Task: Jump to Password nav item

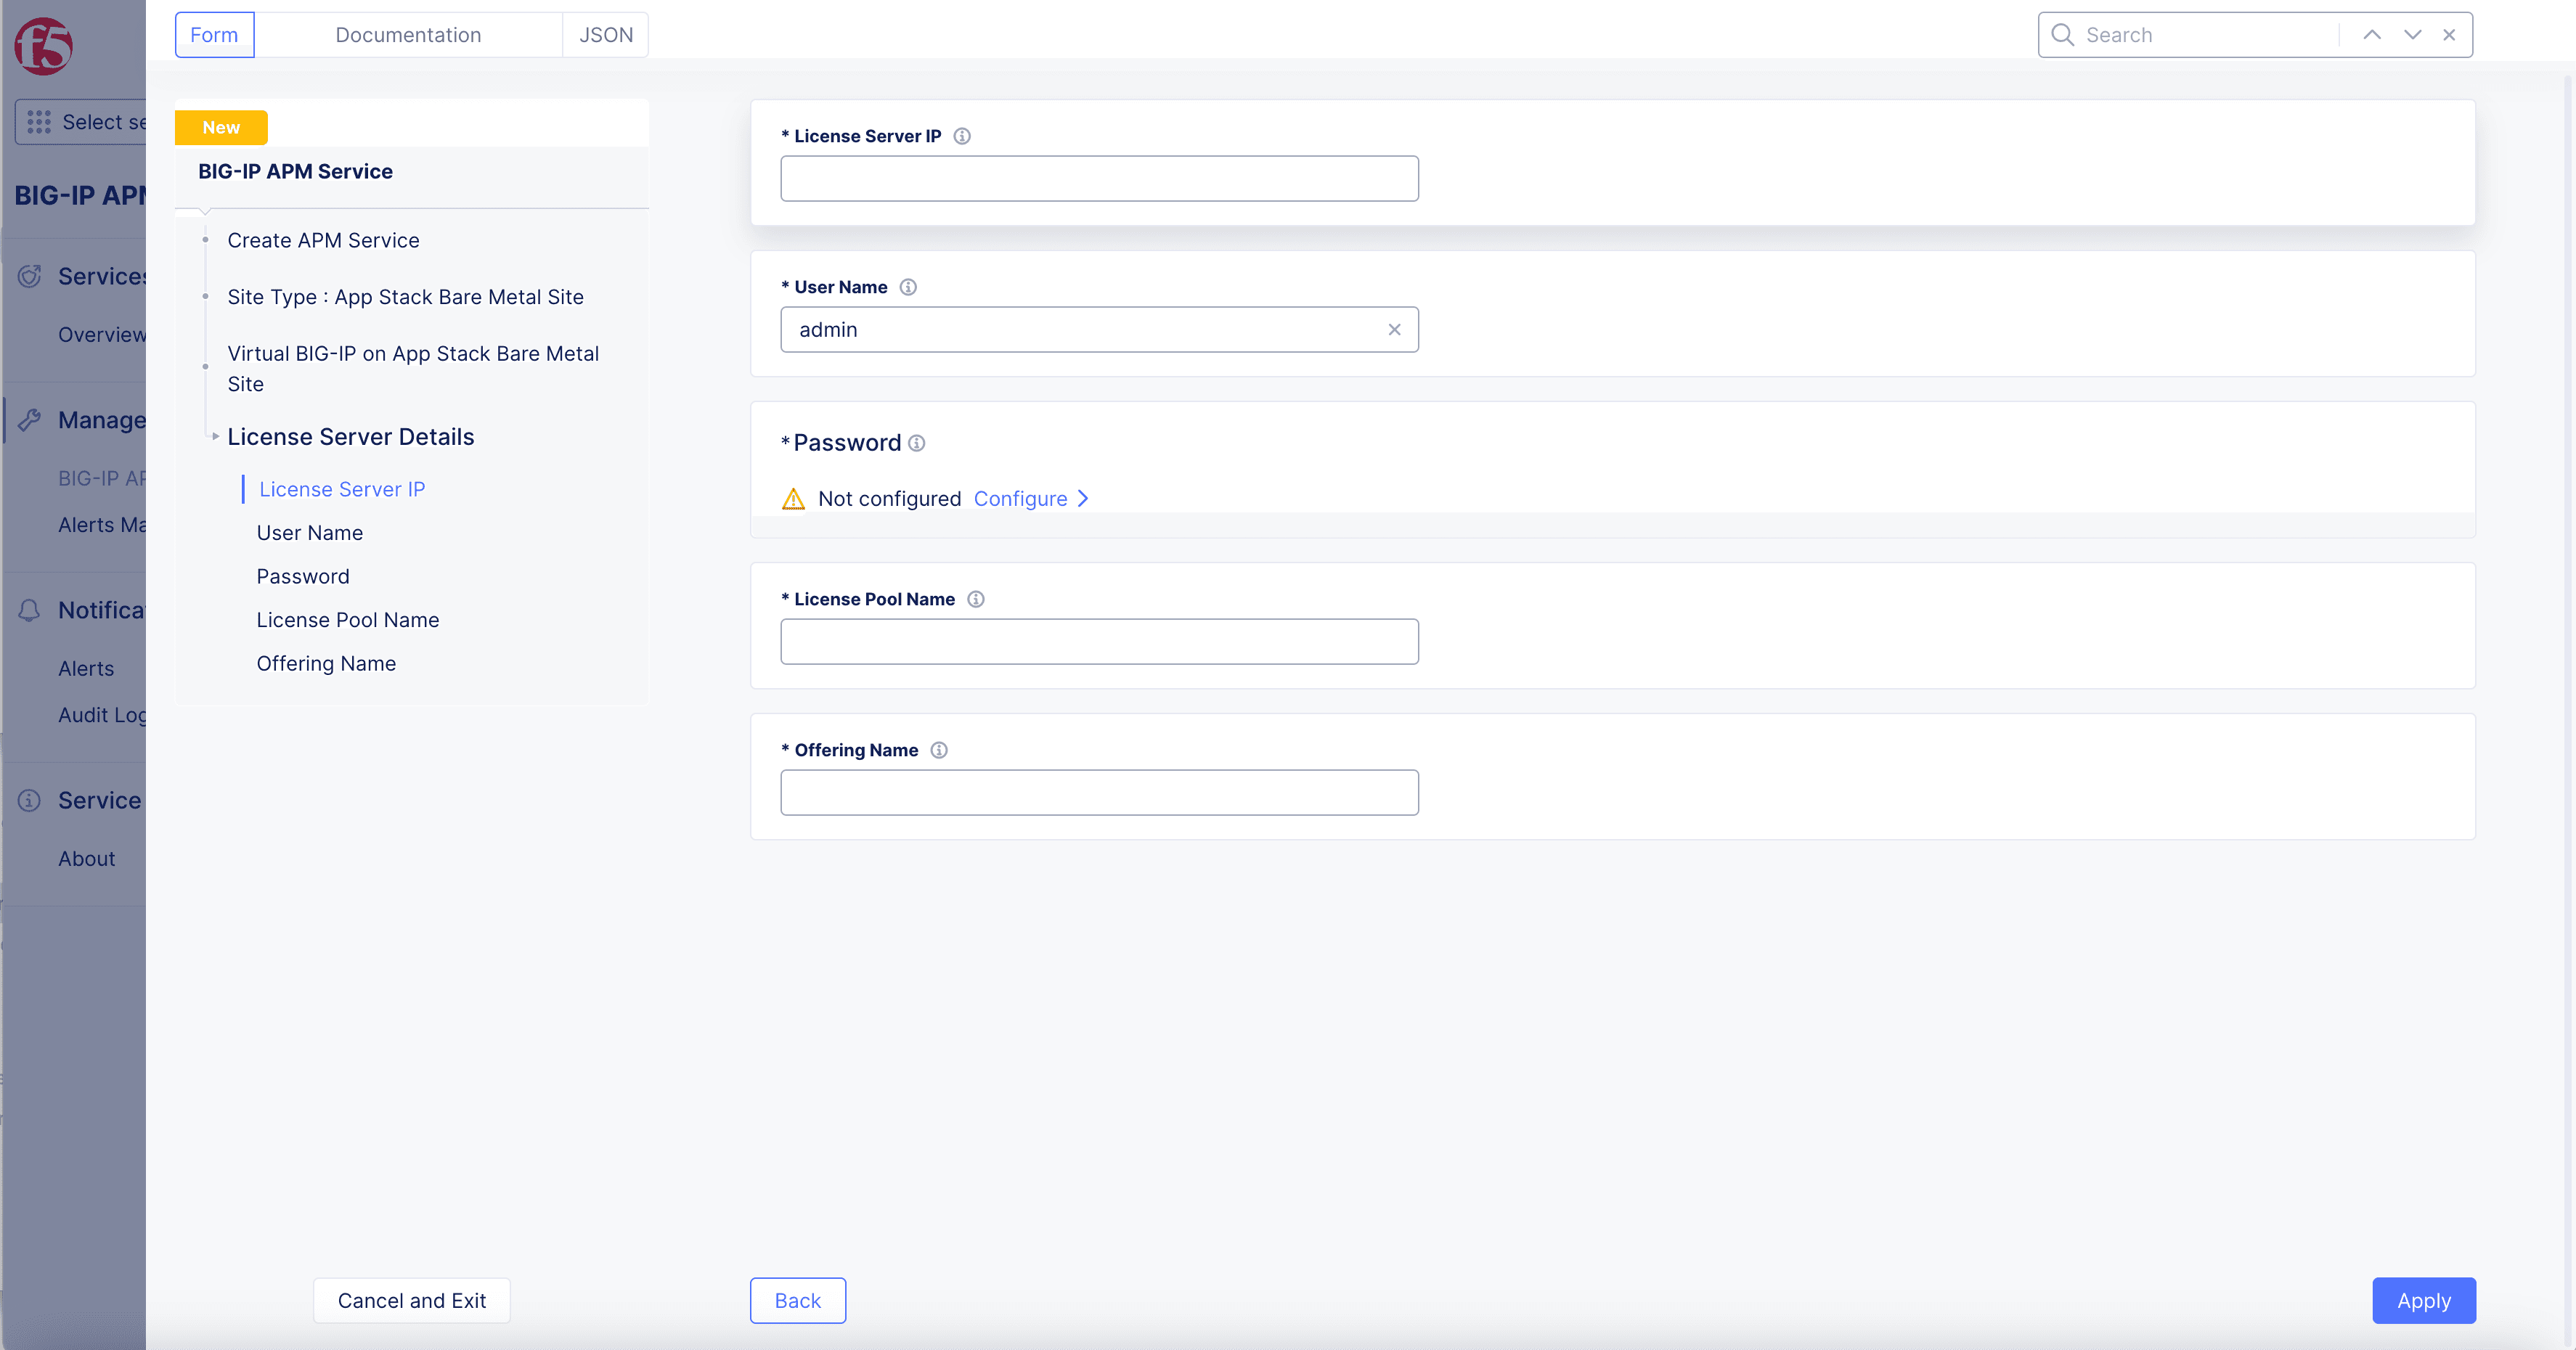Action: [303, 576]
